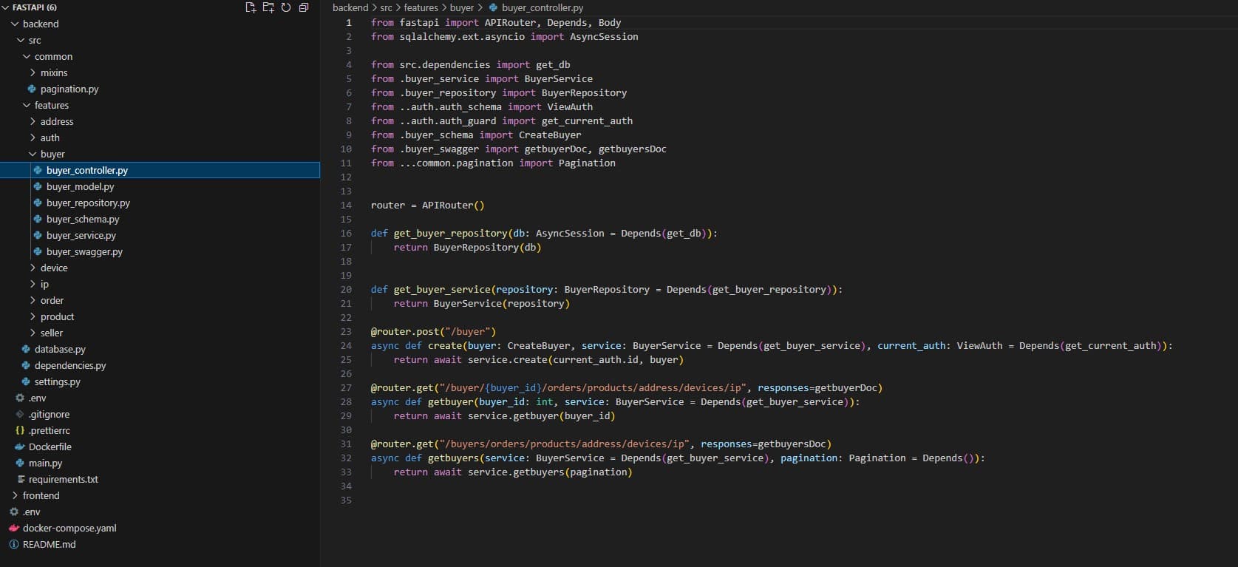Click the gear icon of backend .env file
1238x567 pixels.
(20, 398)
